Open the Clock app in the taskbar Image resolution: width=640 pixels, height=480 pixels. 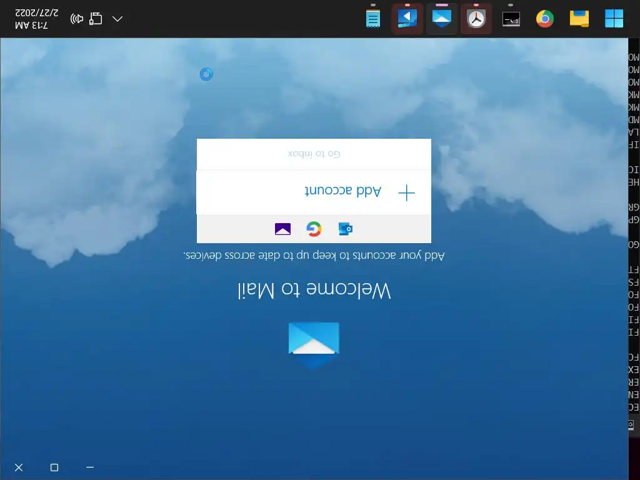(x=476, y=19)
